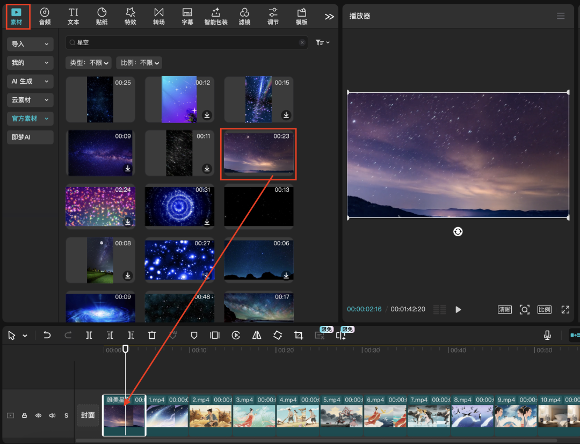
Task: Click the rotate handle below the preview
Action: point(458,231)
